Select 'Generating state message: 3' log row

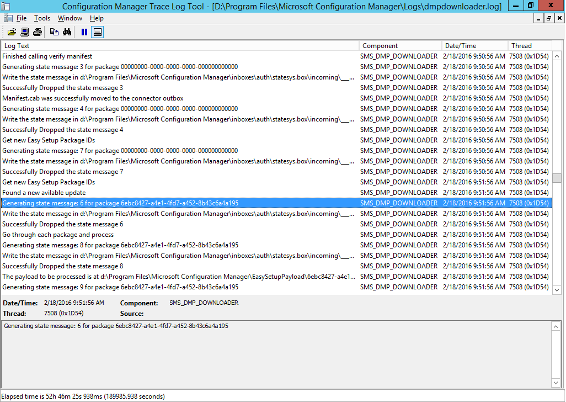click(276, 67)
